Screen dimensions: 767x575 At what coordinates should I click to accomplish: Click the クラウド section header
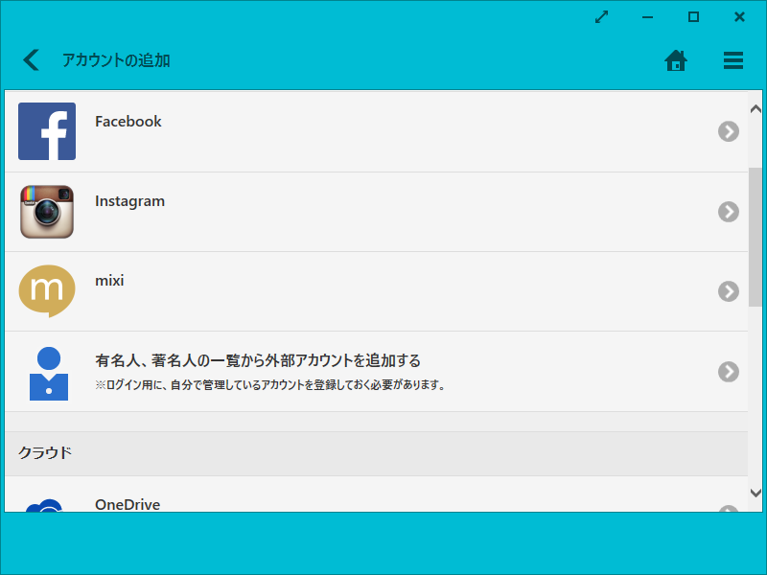point(376,453)
